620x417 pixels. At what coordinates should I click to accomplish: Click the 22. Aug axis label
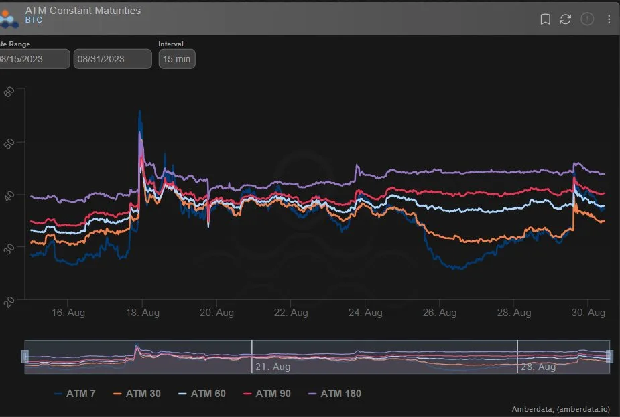291,313
